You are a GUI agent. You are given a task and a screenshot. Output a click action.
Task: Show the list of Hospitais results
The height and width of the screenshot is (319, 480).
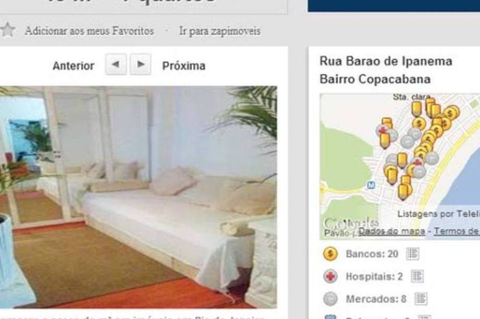coord(417,276)
